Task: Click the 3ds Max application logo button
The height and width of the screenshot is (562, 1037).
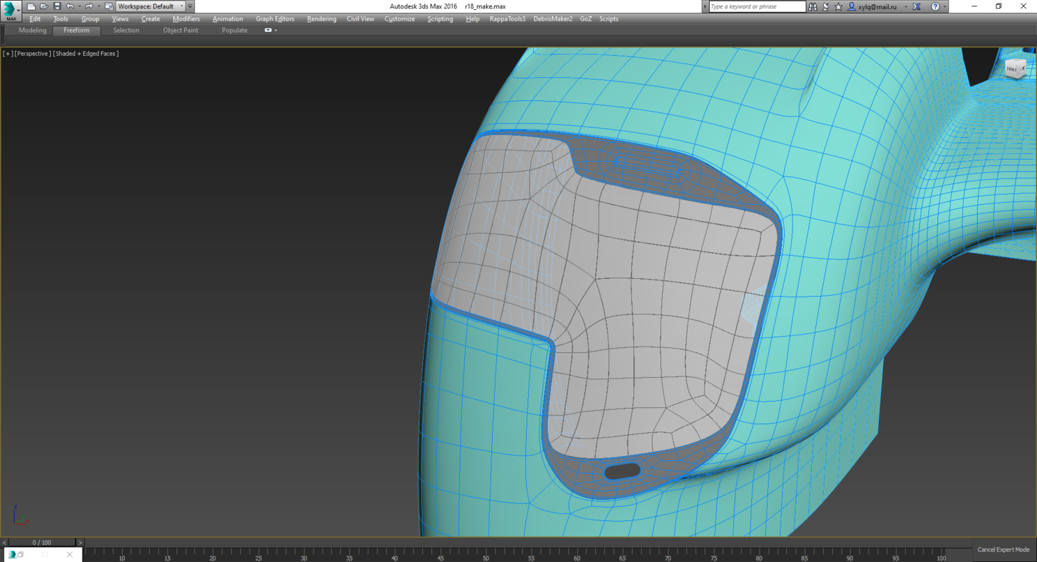Action: click(x=11, y=11)
